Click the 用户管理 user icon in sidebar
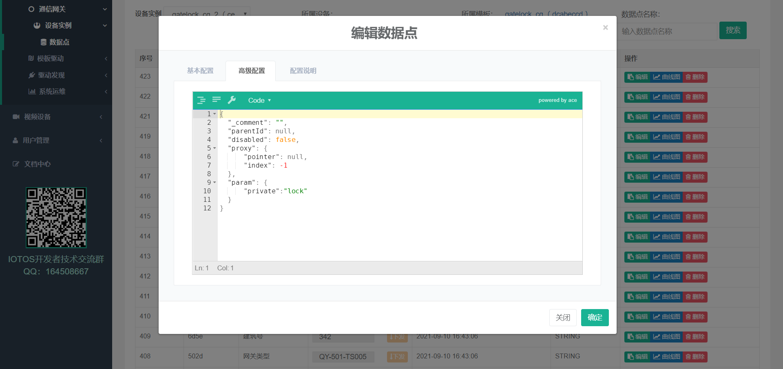Viewport: 783px width, 369px height. coord(15,141)
